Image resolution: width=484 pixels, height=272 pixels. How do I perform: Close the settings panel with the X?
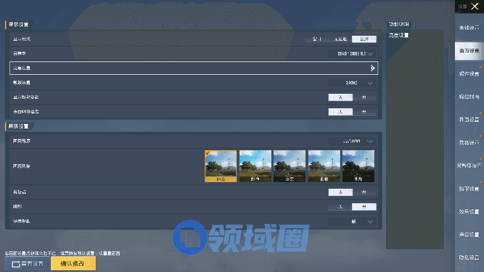click(x=474, y=6)
